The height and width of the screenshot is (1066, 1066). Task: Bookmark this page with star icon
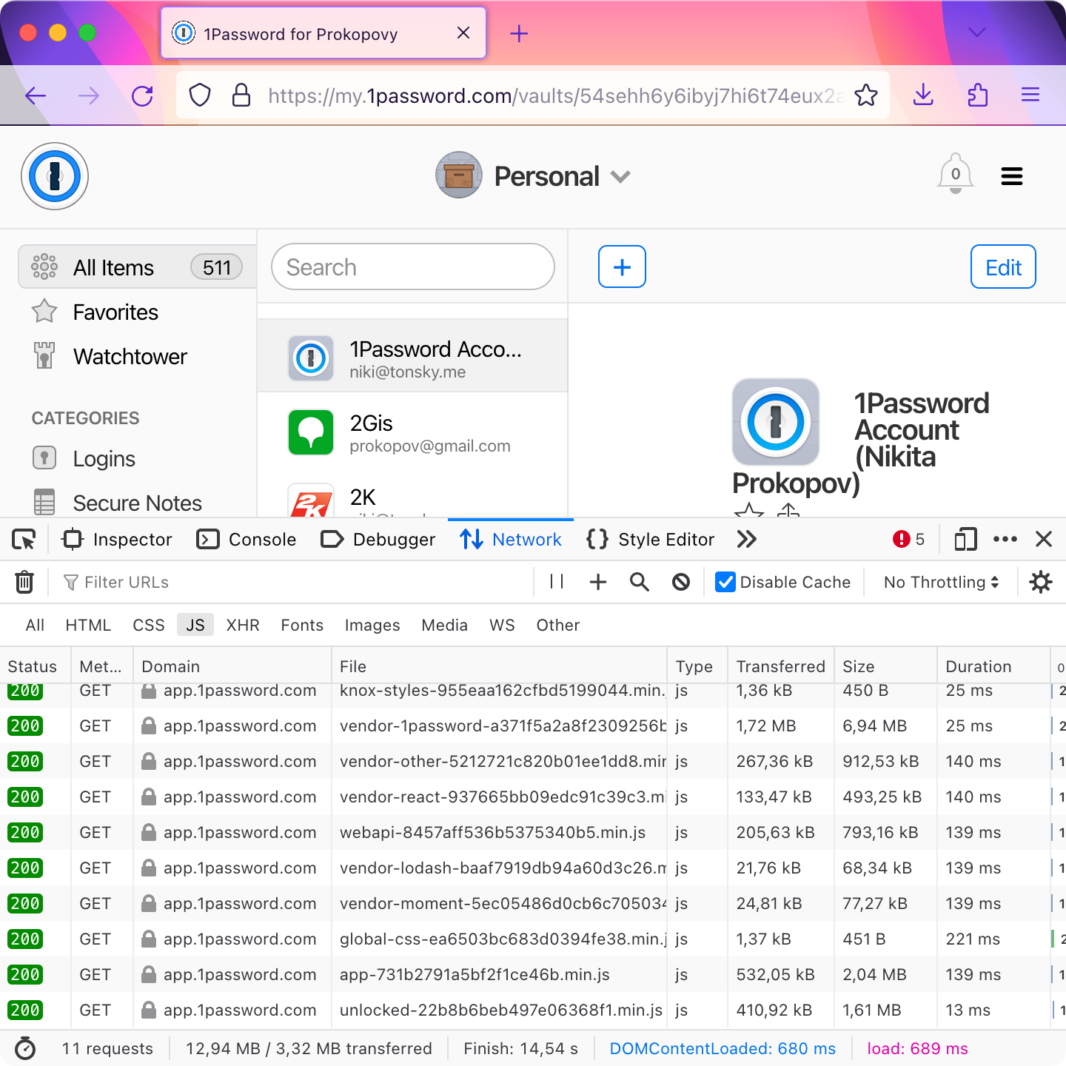(x=865, y=95)
